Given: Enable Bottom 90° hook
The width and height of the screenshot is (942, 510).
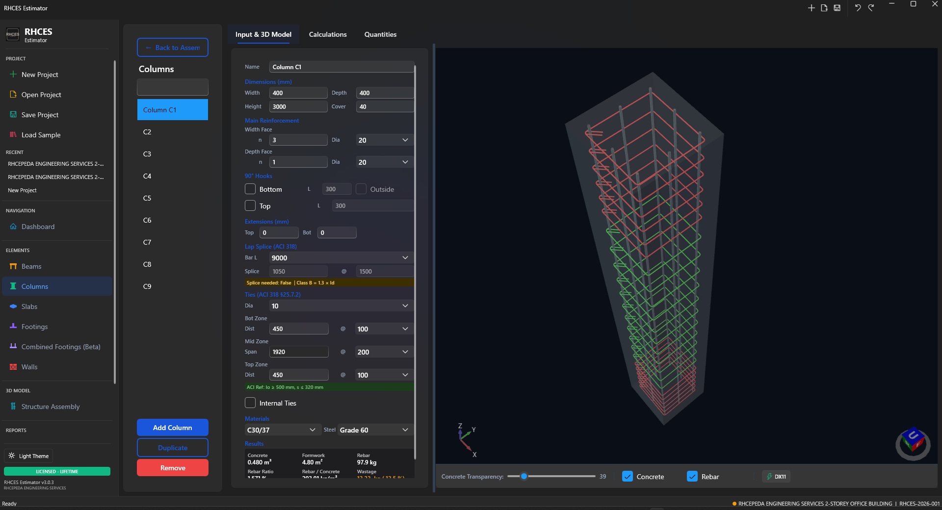Looking at the screenshot, I should click(250, 189).
